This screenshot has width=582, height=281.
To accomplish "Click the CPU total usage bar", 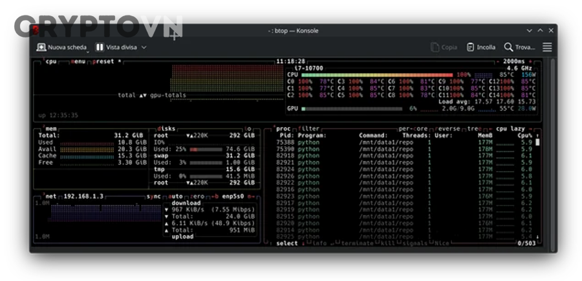I will pos(377,75).
